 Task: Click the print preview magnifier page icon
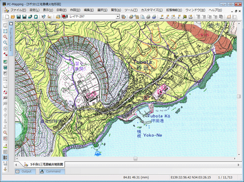point(142,17)
